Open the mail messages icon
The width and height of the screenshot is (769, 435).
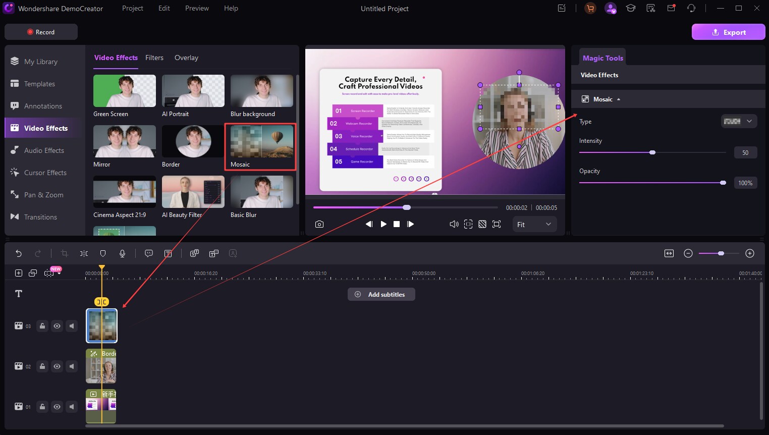tap(671, 8)
